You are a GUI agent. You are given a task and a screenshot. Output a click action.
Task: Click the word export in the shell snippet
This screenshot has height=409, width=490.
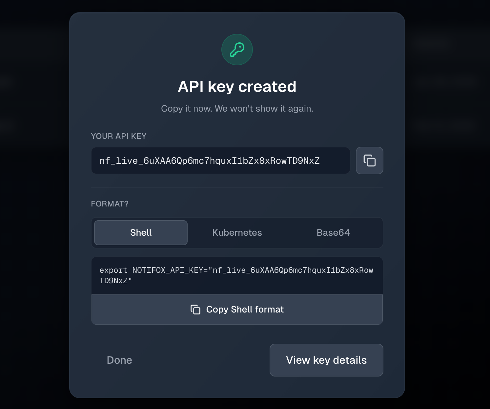(113, 270)
